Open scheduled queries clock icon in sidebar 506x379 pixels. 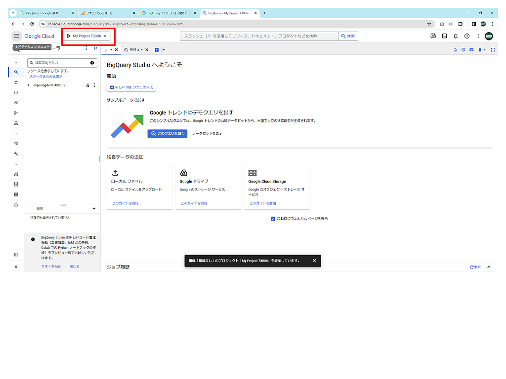[16, 92]
